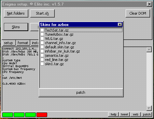154x119 pixels.
Task: Click the 'cat /etc/mot' log line
Action: click(x=12, y=78)
